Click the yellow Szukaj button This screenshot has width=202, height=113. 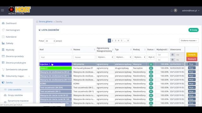tap(192, 55)
